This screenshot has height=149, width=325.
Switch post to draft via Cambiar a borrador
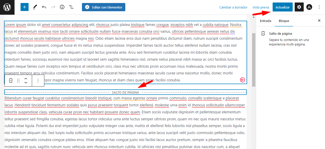(x=233, y=7)
